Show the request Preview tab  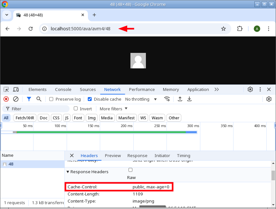pyautogui.click(x=113, y=155)
